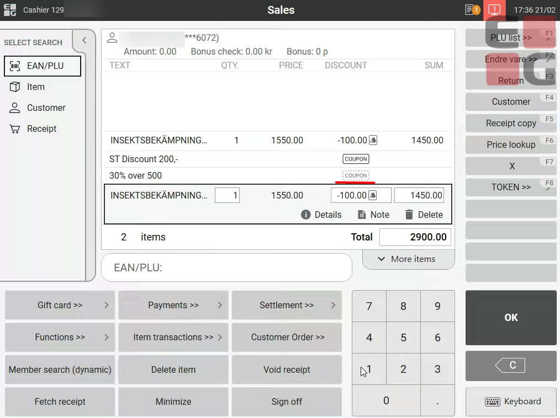Click the red alert monitor icon

(x=494, y=10)
